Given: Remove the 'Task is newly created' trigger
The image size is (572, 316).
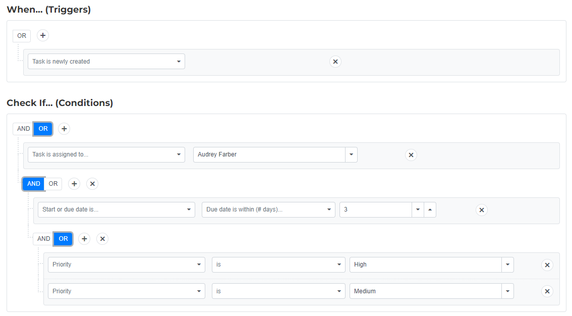Looking at the screenshot, I should 335,62.
